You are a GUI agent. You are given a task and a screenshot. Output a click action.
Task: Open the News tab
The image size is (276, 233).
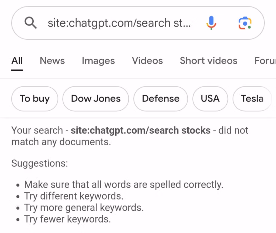coord(52,61)
